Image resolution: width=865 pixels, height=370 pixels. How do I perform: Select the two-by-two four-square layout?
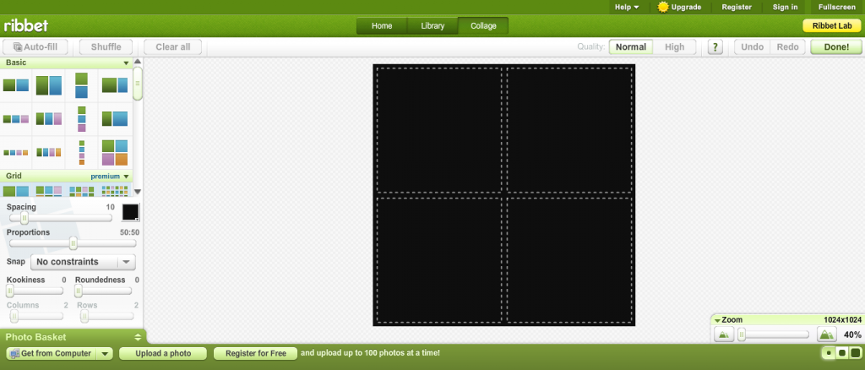pos(115,152)
